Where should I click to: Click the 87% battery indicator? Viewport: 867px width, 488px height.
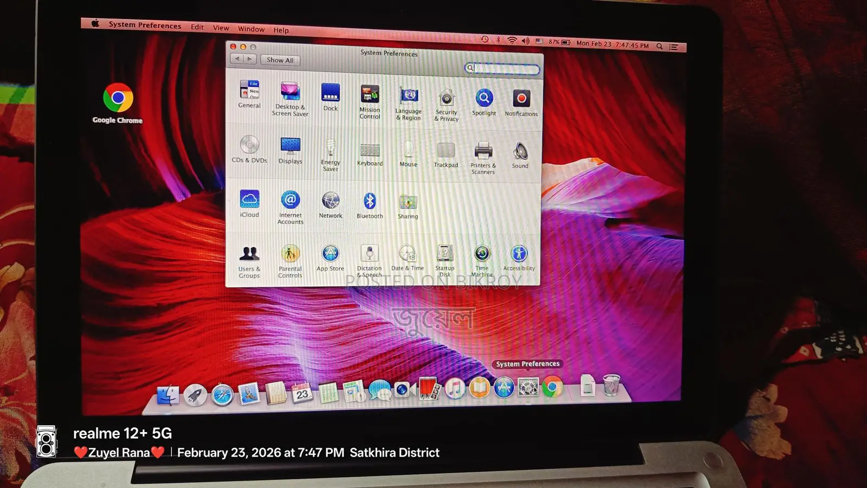[559, 42]
